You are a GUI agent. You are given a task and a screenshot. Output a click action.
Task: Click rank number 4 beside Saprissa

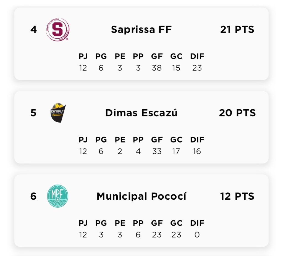[x=33, y=30]
